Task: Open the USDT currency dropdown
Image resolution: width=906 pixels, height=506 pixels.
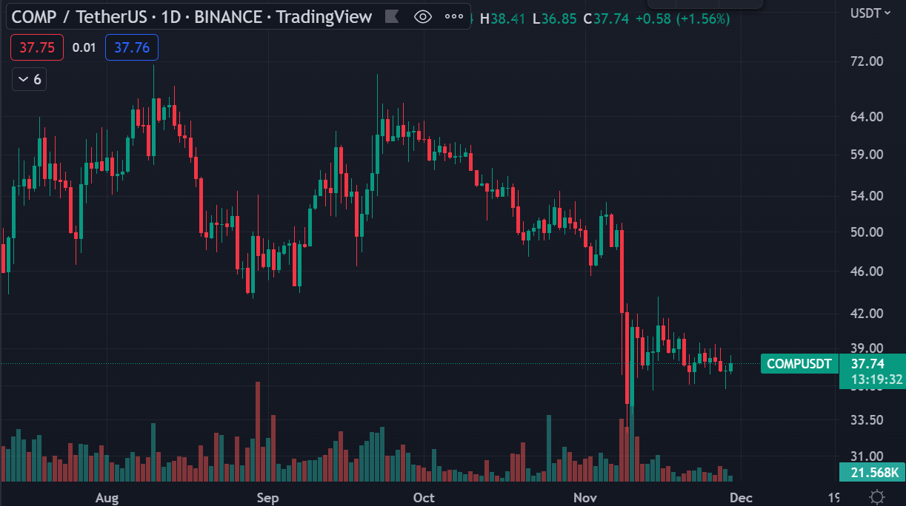Action: (x=870, y=13)
